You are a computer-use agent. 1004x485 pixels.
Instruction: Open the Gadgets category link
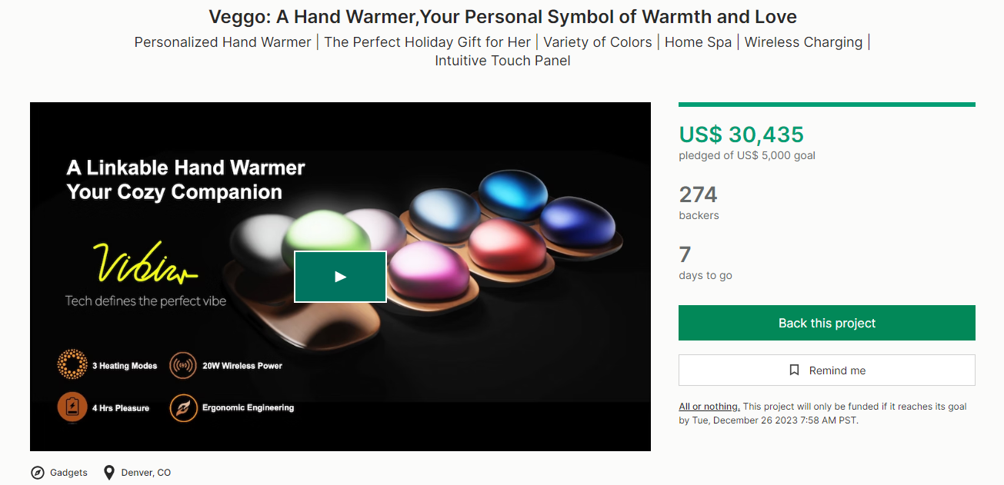coord(68,473)
